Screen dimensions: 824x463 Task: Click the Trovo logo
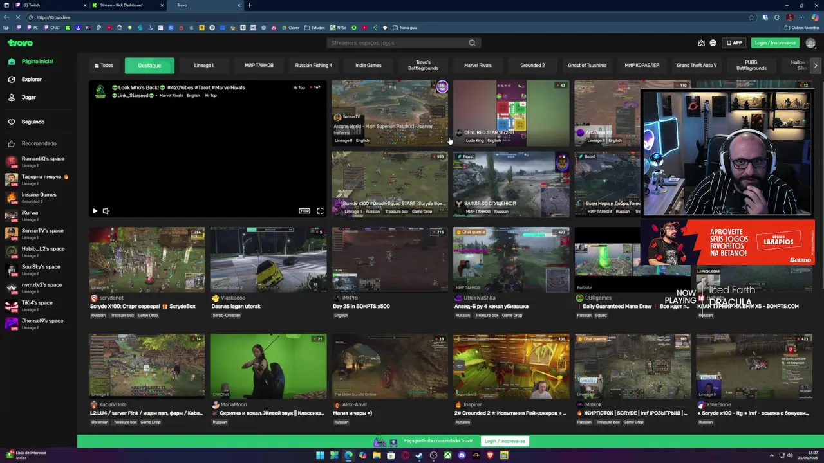[x=20, y=43]
